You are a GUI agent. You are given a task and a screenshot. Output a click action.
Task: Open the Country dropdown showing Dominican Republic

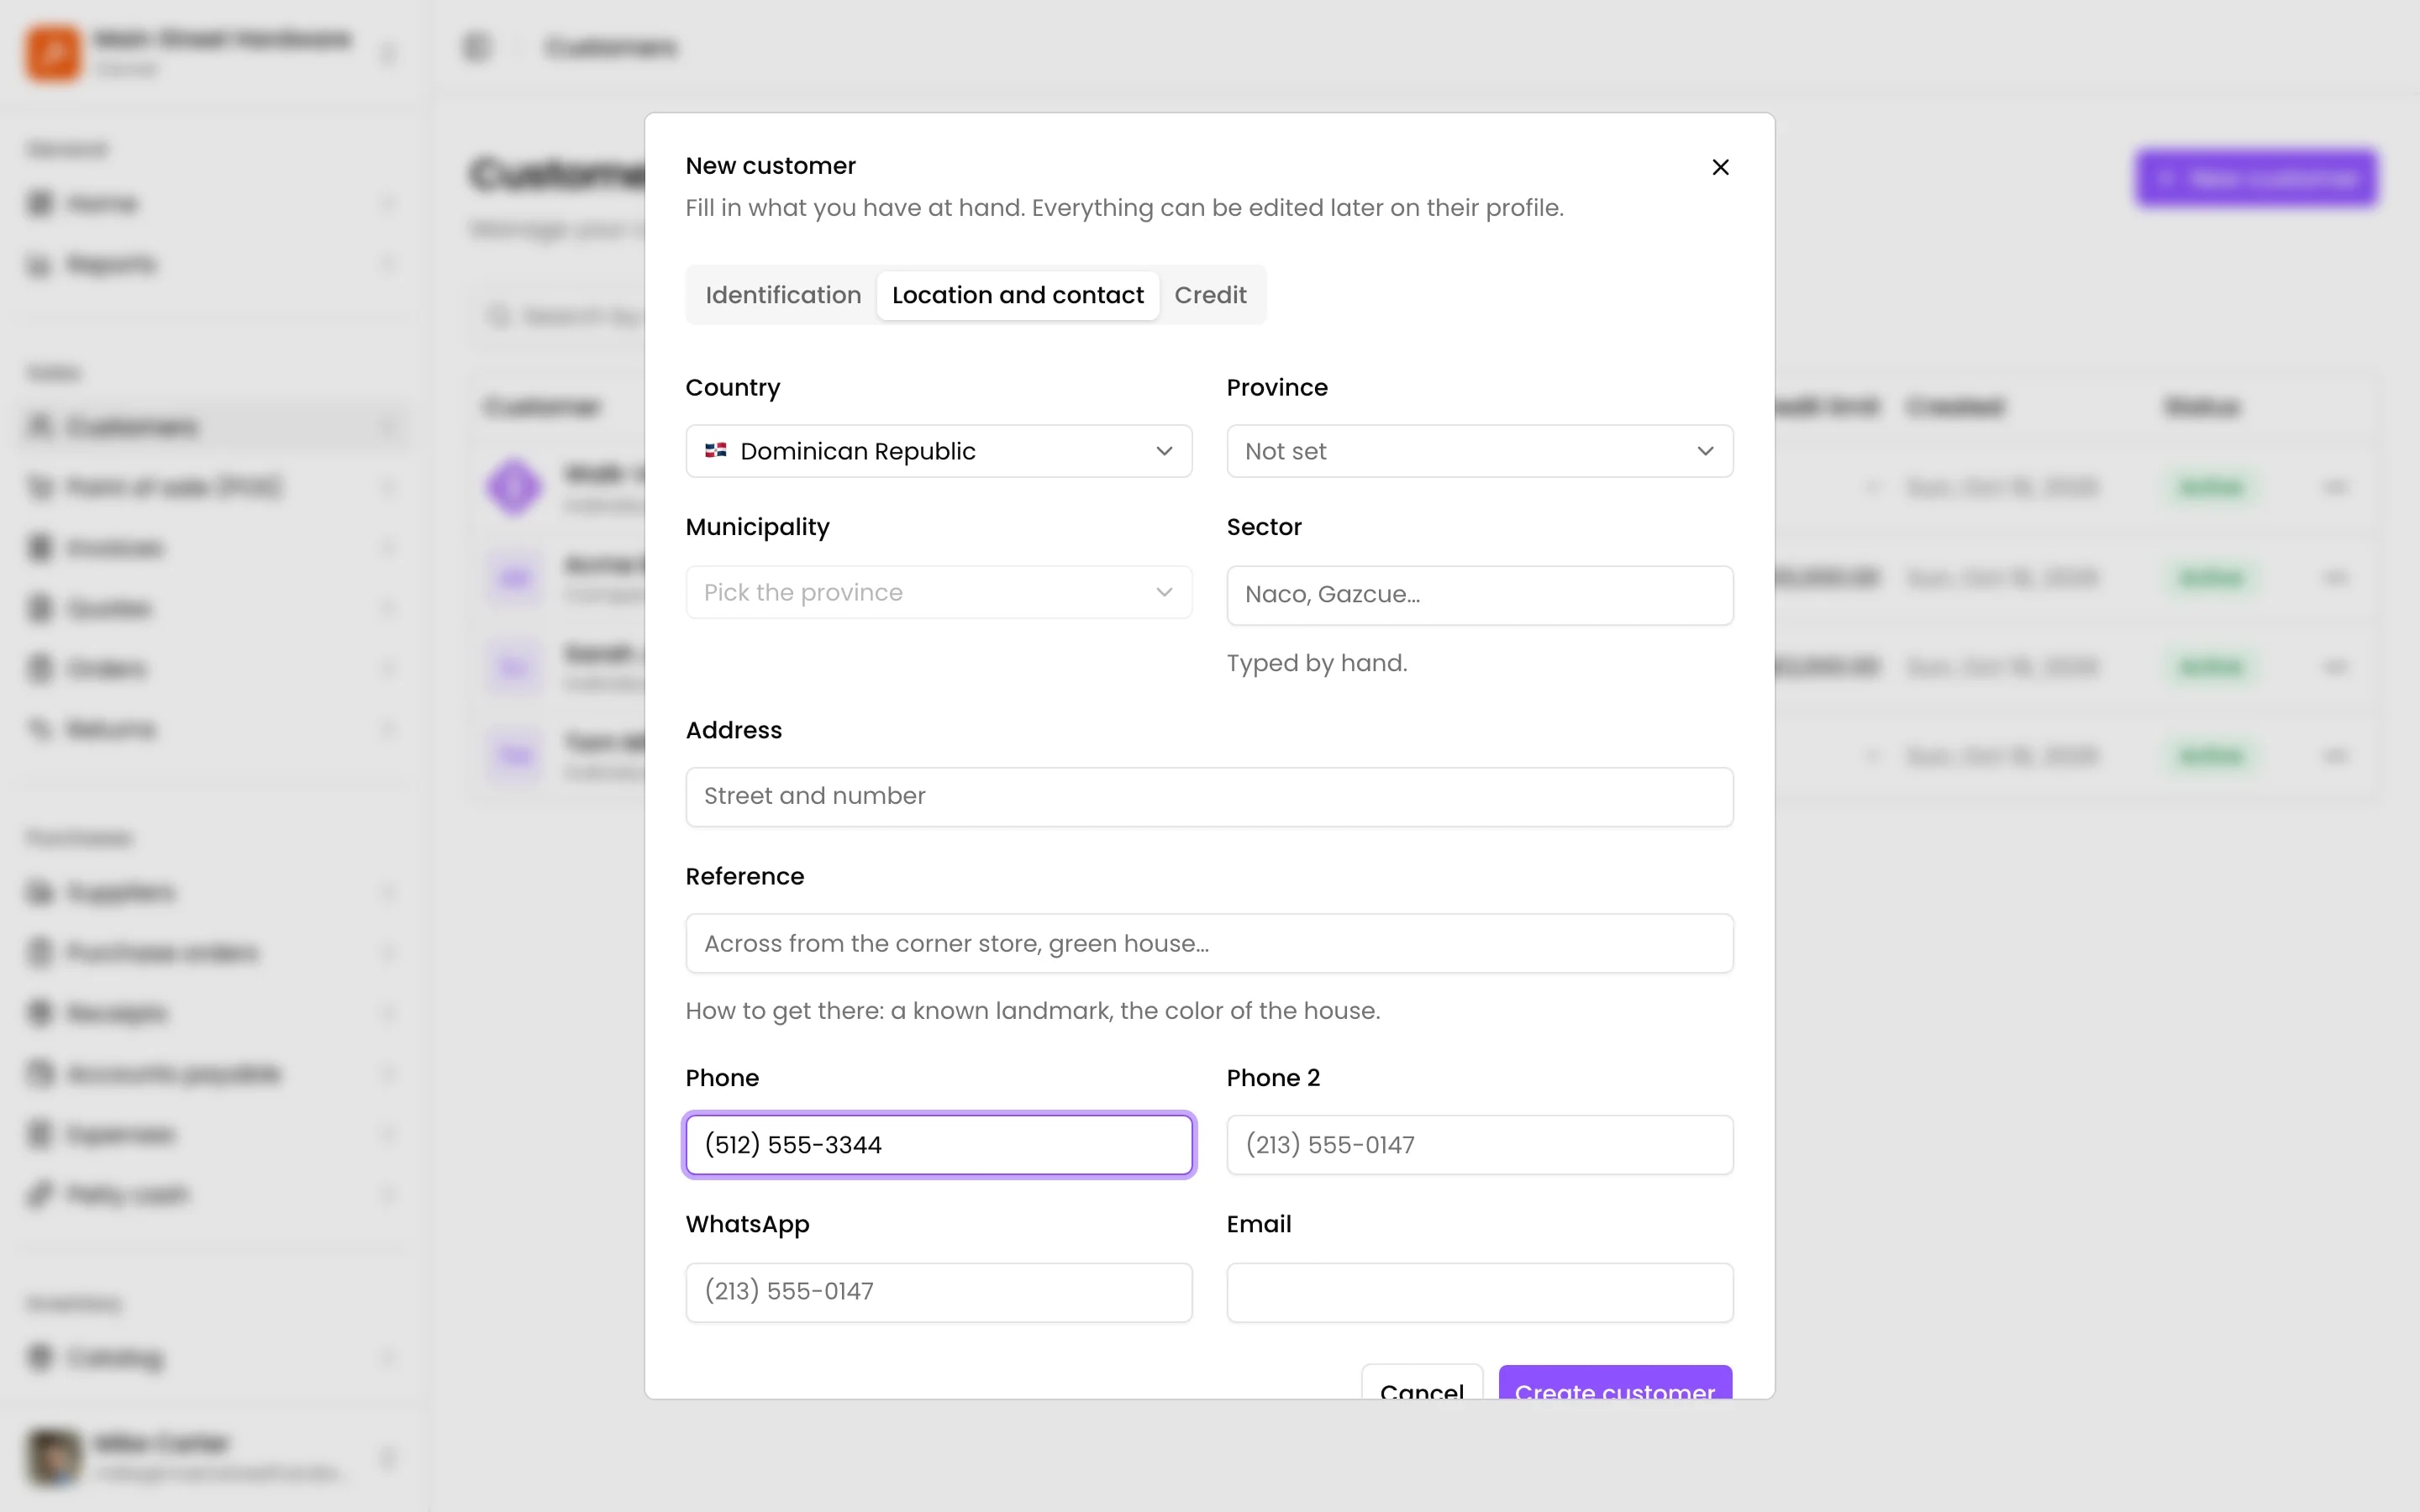pyautogui.click(x=938, y=451)
